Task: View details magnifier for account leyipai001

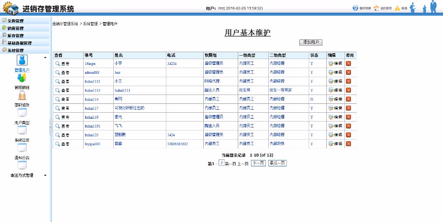Action: point(58,144)
